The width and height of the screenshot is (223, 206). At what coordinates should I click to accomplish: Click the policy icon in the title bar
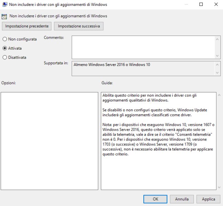4,4
